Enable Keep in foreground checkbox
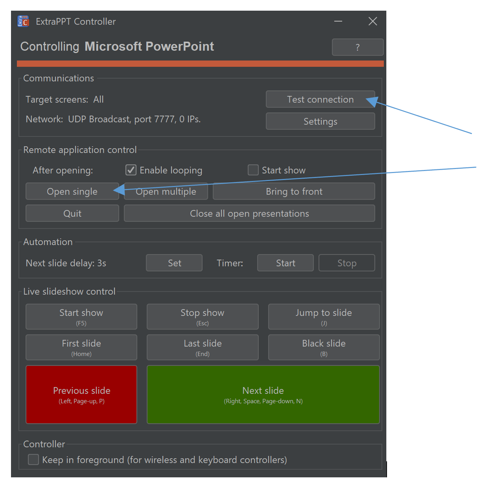This screenshot has height=494, width=482. click(x=33, y=459)
